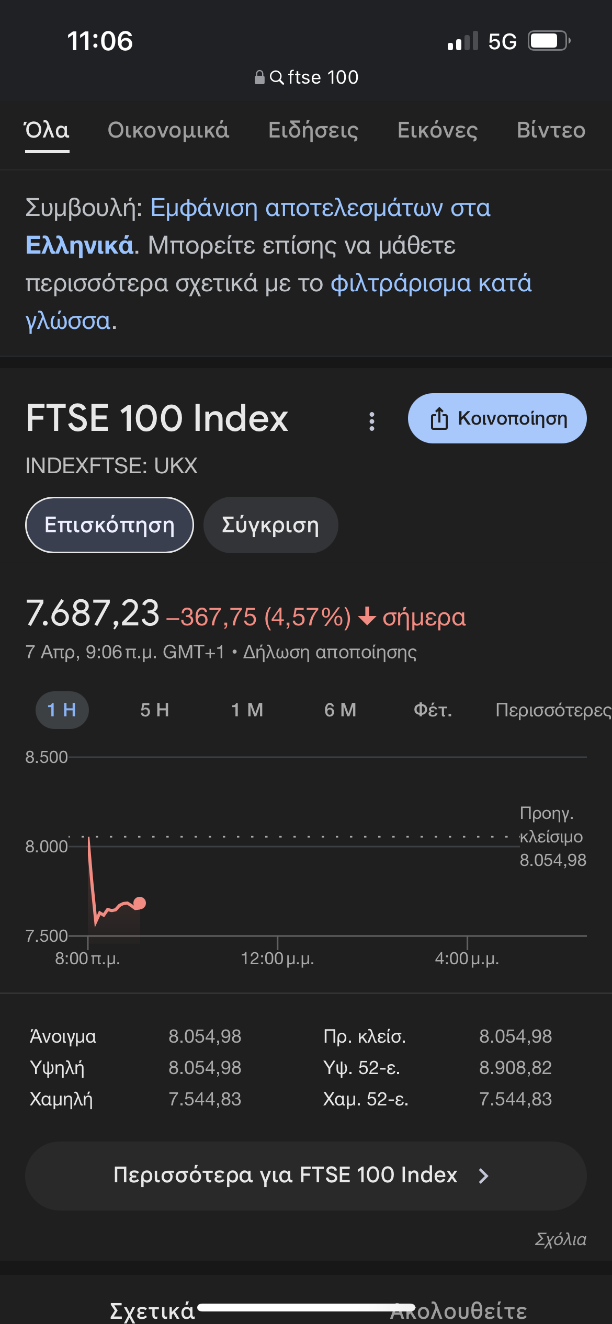This screenshot has width=612, height=1324.
Task: Tap the battery status icon
Action: (x=548, y=41)
